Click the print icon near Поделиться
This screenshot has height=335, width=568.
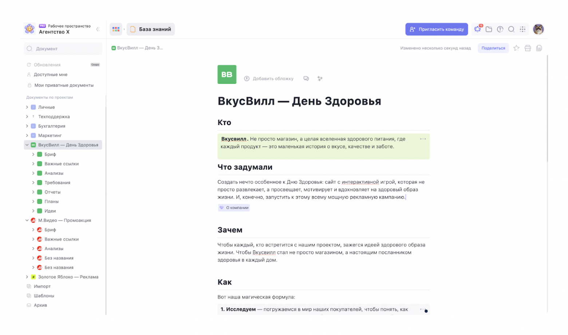coord(528,48)
